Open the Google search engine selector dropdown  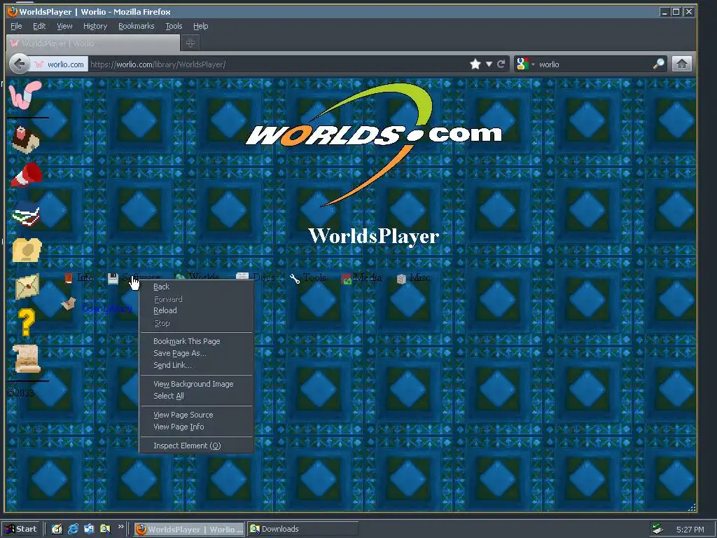pyautogui.click(x=524, y=64)
